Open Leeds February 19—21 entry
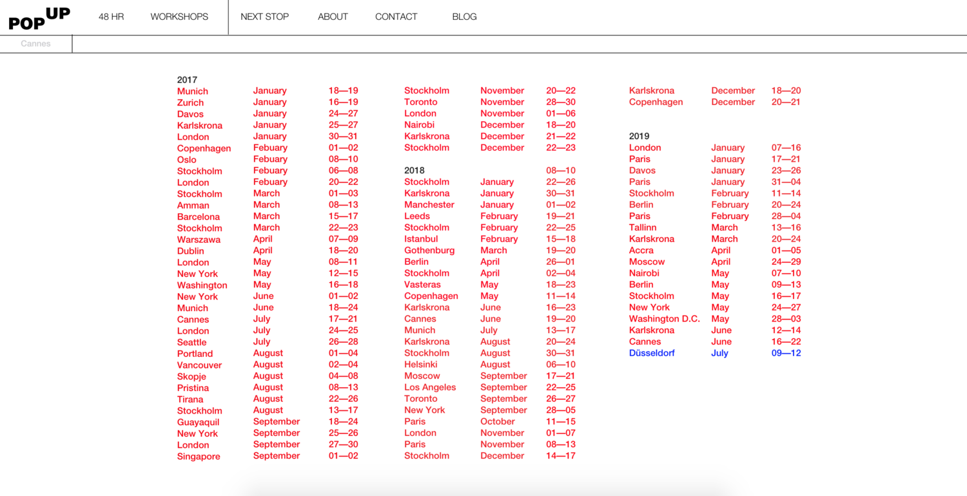 [x=490, y=216]
